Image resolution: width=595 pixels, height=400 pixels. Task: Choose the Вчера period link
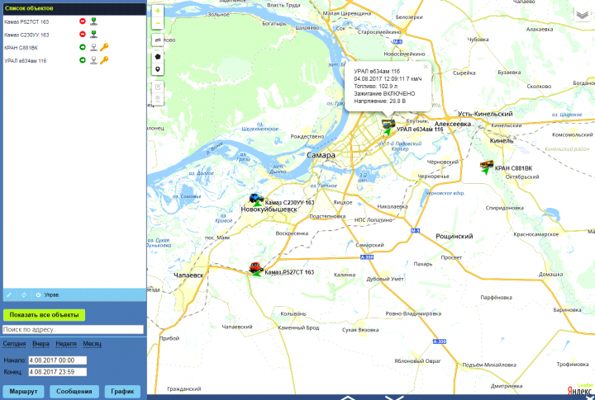point(40,344)
